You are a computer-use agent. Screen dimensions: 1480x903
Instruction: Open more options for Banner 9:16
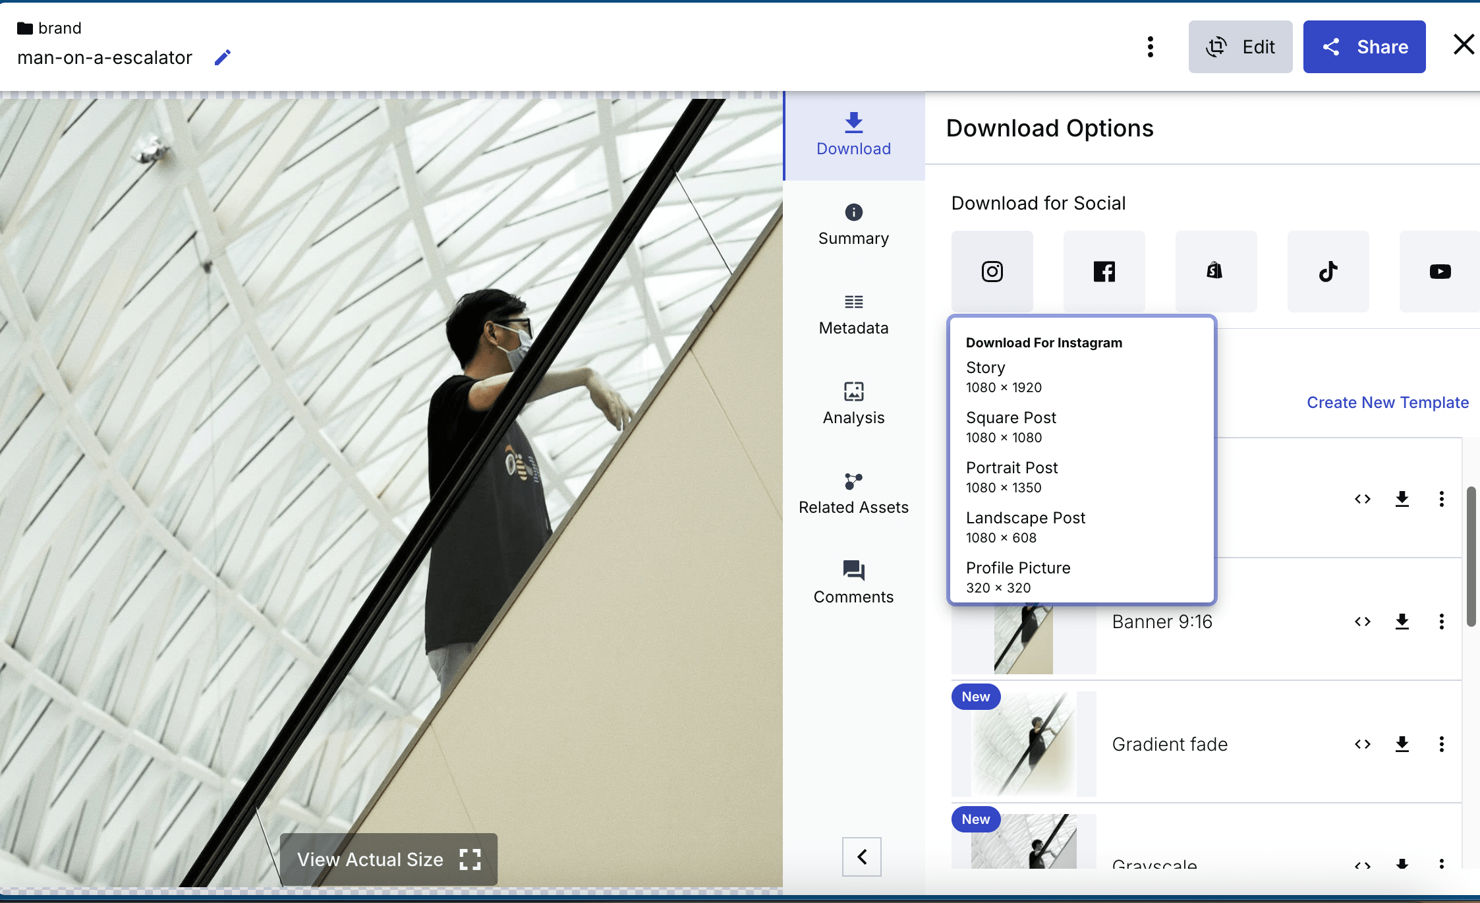(1442, 622)
